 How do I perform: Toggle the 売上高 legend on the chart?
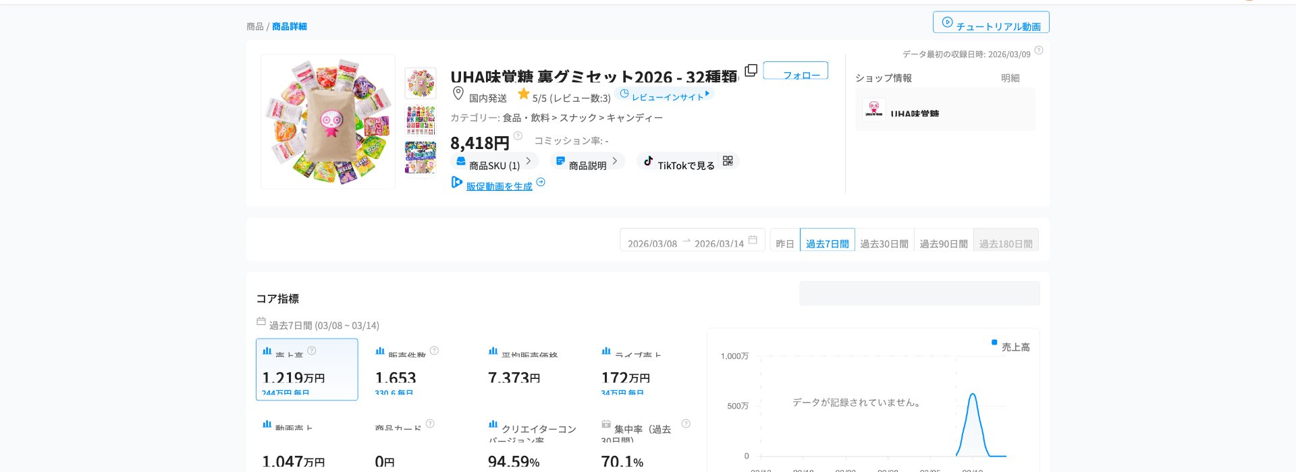(1010, 347)
